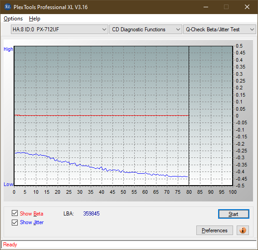Image resolution: width=258 pixels, height=250 pixels.
Task: Click the Ready status bar text
Action: pyautogui.click(x=10, y=245)
